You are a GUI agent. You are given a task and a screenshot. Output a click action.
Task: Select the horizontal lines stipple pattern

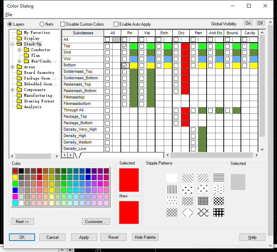pos(219,178)
